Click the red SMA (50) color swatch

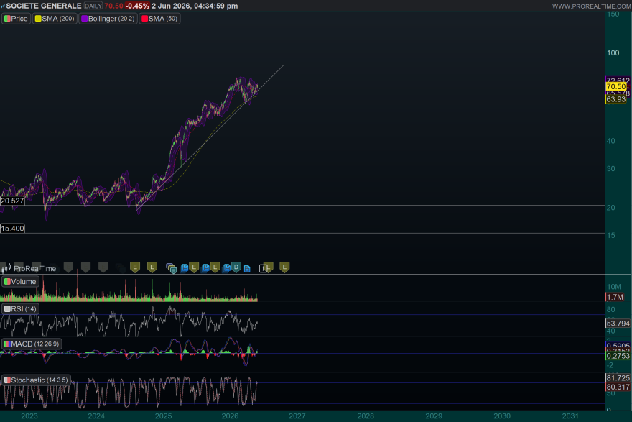point(144,19)
